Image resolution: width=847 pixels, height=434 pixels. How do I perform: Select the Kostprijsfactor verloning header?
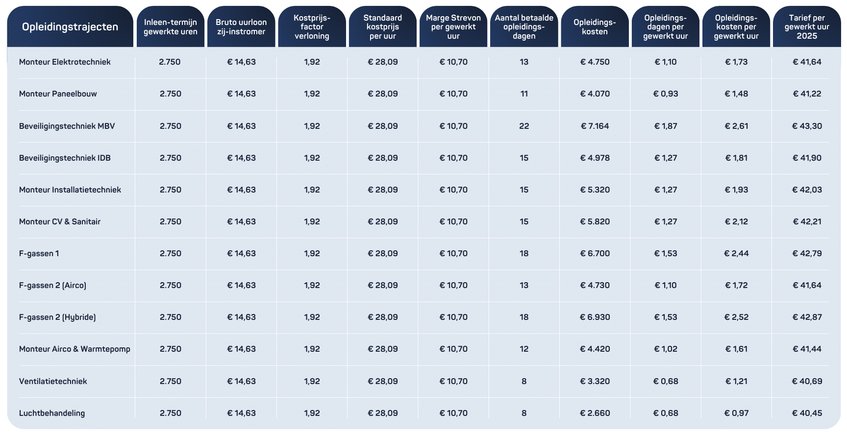click(x=312, y=27)
